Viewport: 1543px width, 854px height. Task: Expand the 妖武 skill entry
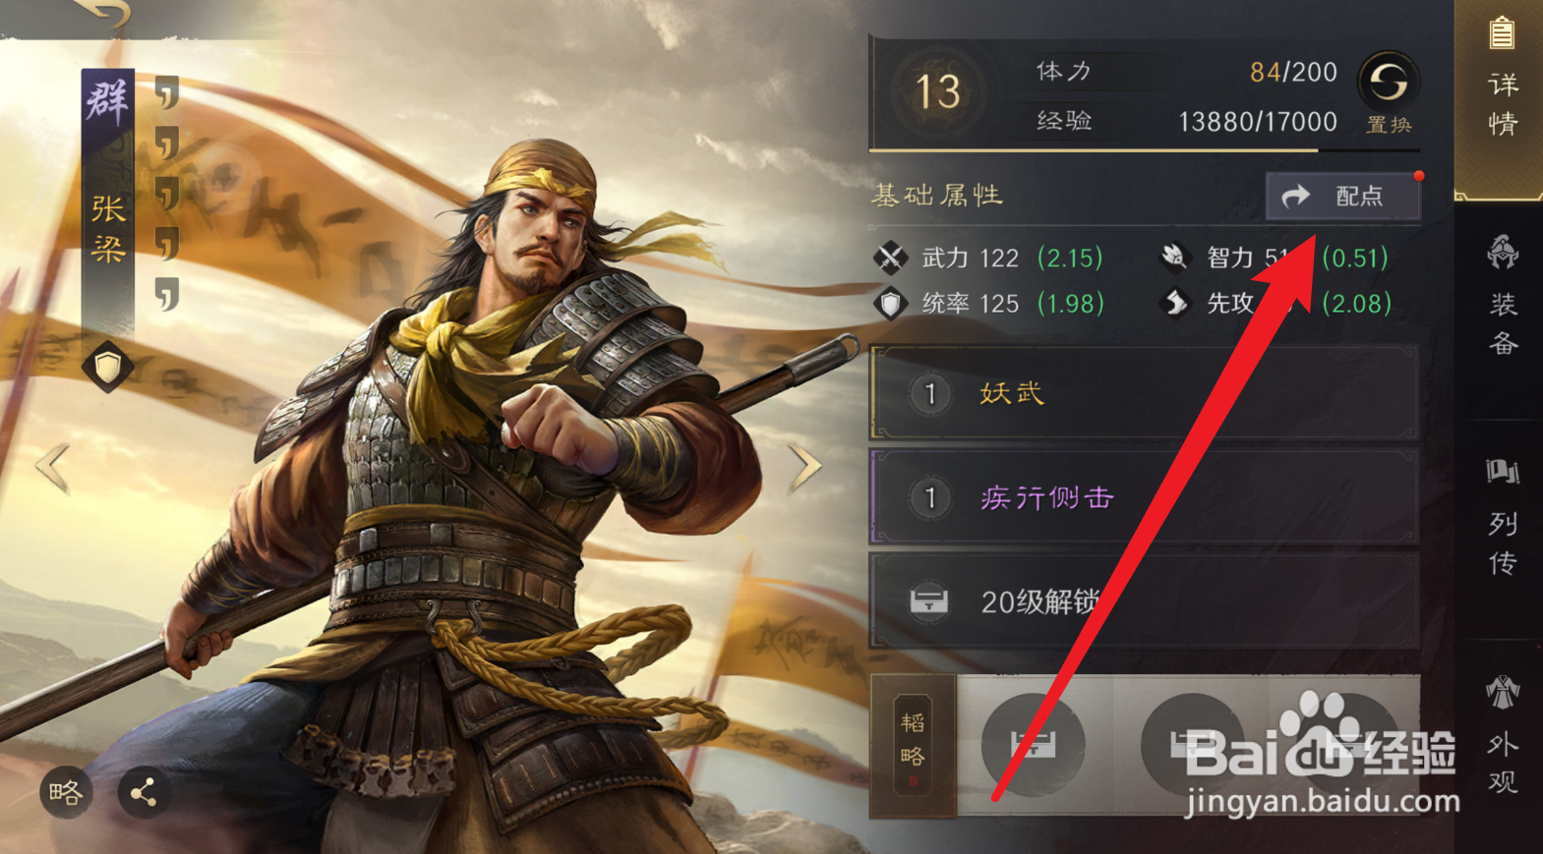1144,393
